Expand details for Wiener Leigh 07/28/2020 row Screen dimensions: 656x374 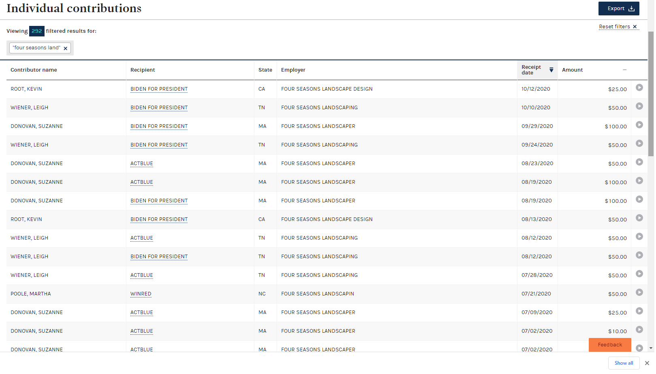click(639, 274)
